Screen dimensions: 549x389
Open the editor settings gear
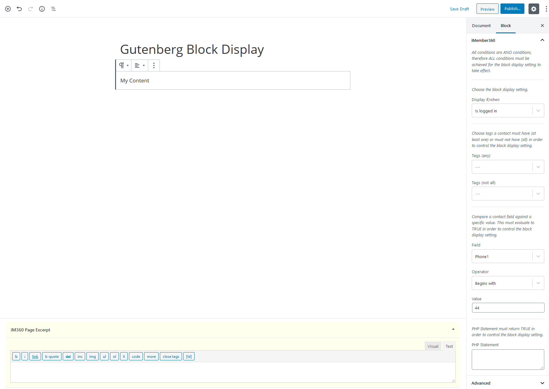(534, 9)
